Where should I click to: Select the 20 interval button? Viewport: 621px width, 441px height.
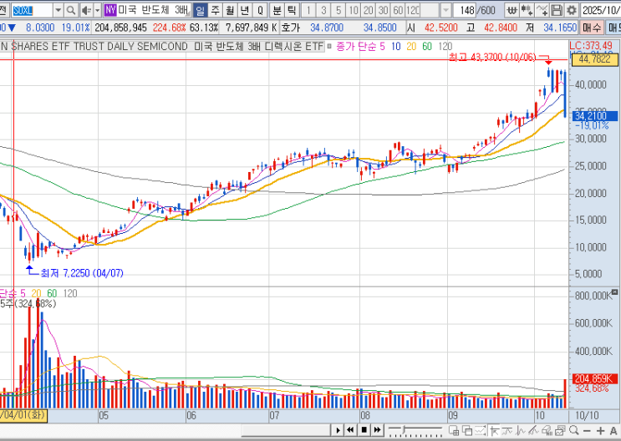point(368,10)
